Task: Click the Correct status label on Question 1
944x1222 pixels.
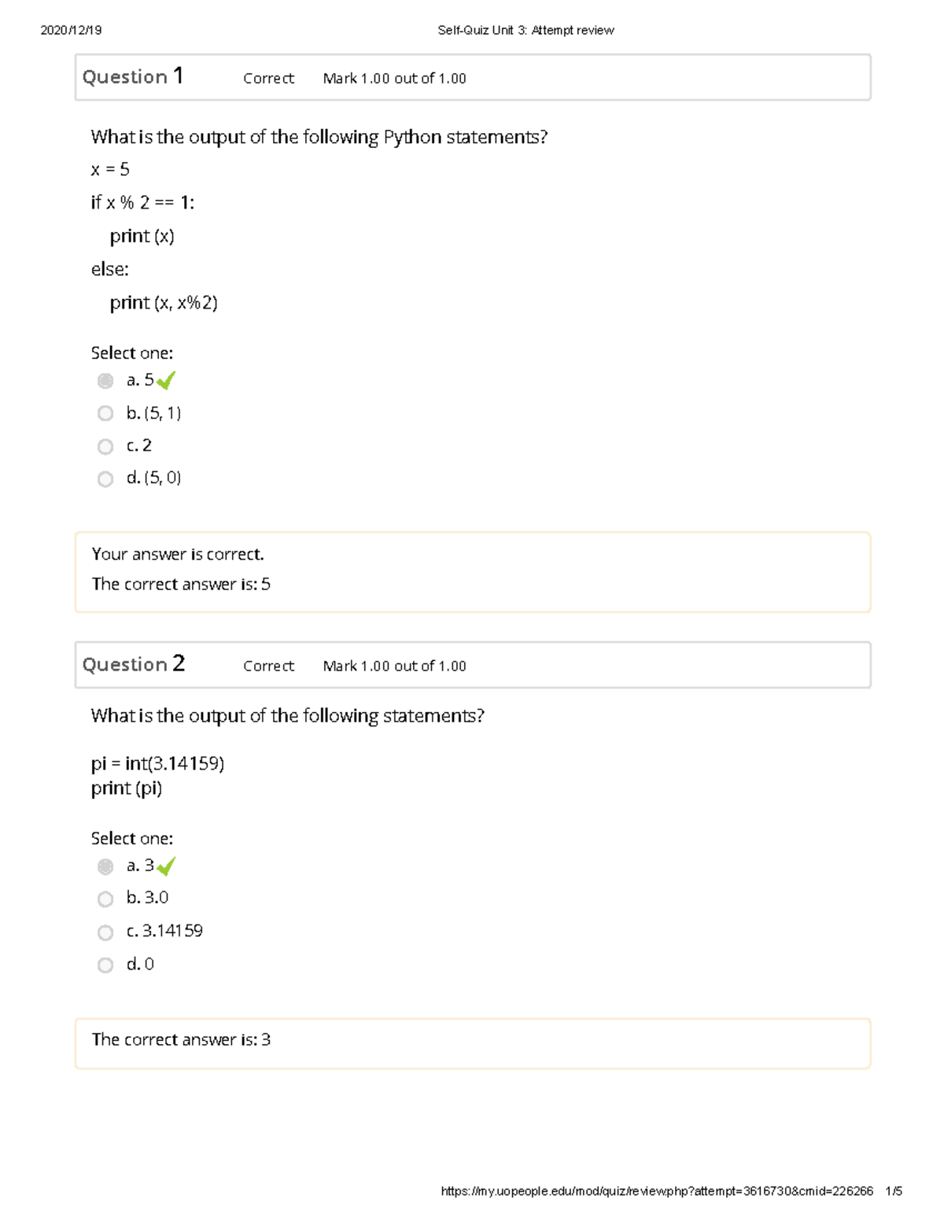Action: 268,78
